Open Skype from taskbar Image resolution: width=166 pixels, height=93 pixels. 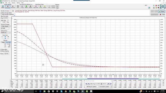tap(61, 91)
